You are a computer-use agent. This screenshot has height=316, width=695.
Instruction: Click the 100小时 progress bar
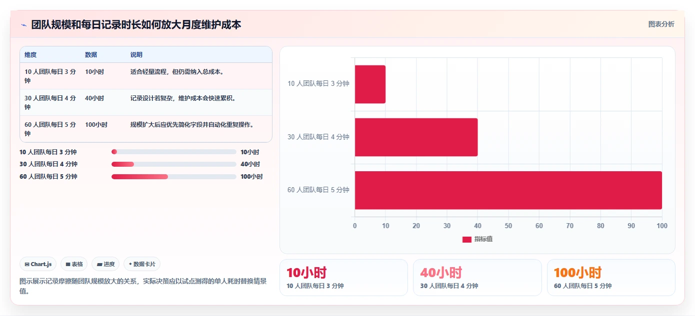(174, 177)
